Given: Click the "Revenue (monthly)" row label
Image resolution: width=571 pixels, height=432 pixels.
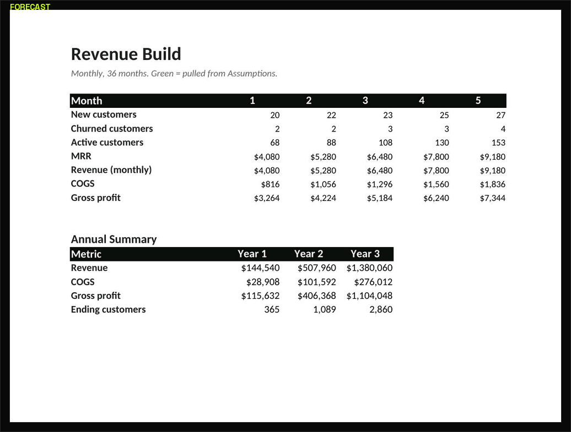Looking at the screenshot, I should [111, 170].
